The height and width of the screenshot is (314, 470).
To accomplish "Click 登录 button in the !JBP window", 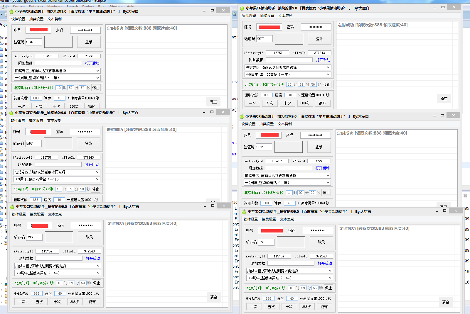I will click(x=319, y=147).
